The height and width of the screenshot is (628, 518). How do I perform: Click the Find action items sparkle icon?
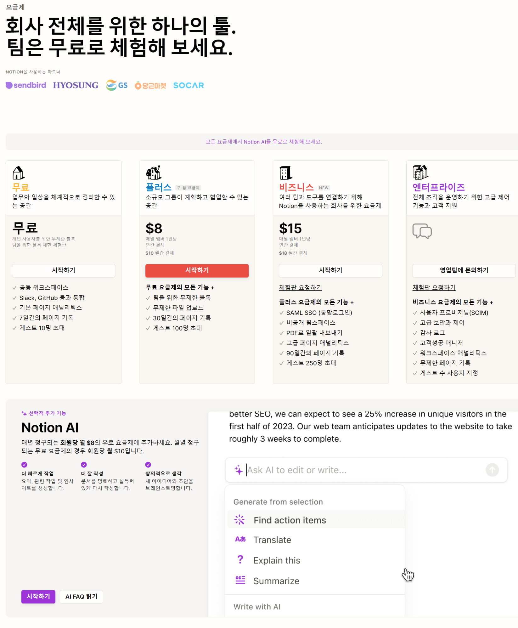pyautogui.click(x=239, y=519)
